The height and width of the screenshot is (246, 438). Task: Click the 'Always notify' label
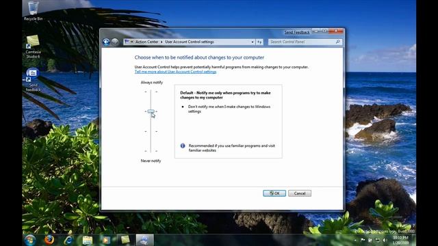(152, 83)
